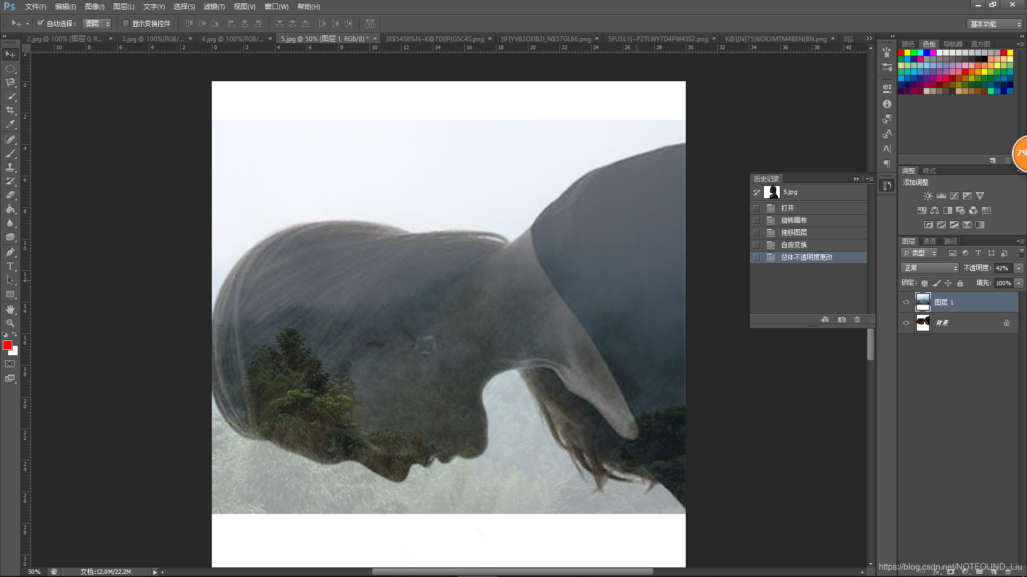Enable show transform controls checkbox
The image size is (1027, 577).
coord(126,24)
